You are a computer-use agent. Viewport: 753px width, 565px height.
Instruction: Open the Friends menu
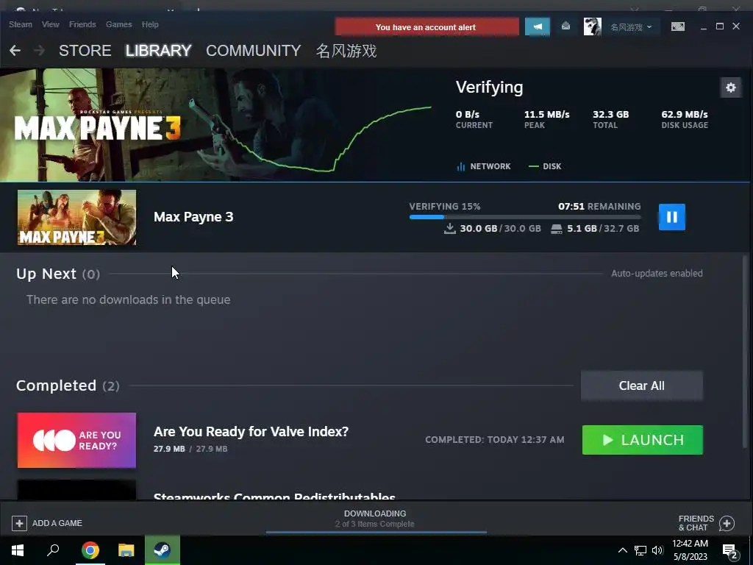pos(82,24)
